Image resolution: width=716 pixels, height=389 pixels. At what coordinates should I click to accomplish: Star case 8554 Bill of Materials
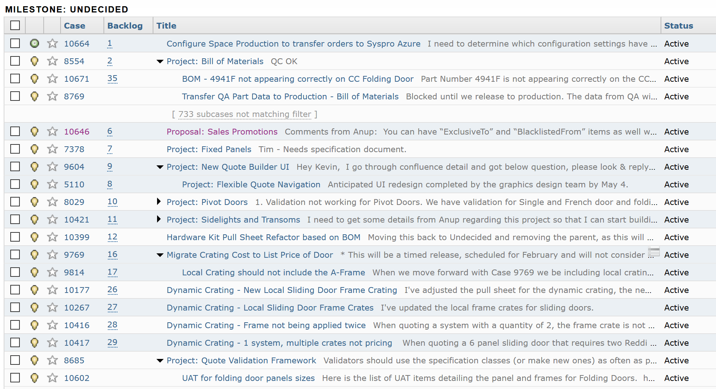pos(52,61)
